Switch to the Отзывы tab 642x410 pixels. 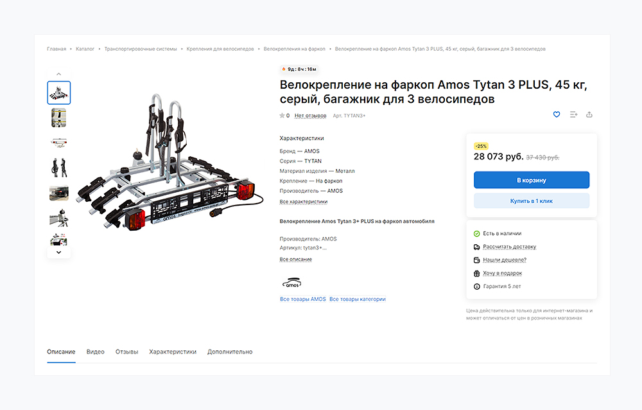point(127,352)
